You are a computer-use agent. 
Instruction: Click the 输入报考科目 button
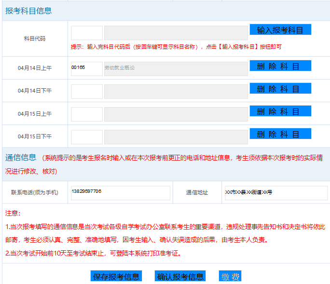click(x=280, y=29)
